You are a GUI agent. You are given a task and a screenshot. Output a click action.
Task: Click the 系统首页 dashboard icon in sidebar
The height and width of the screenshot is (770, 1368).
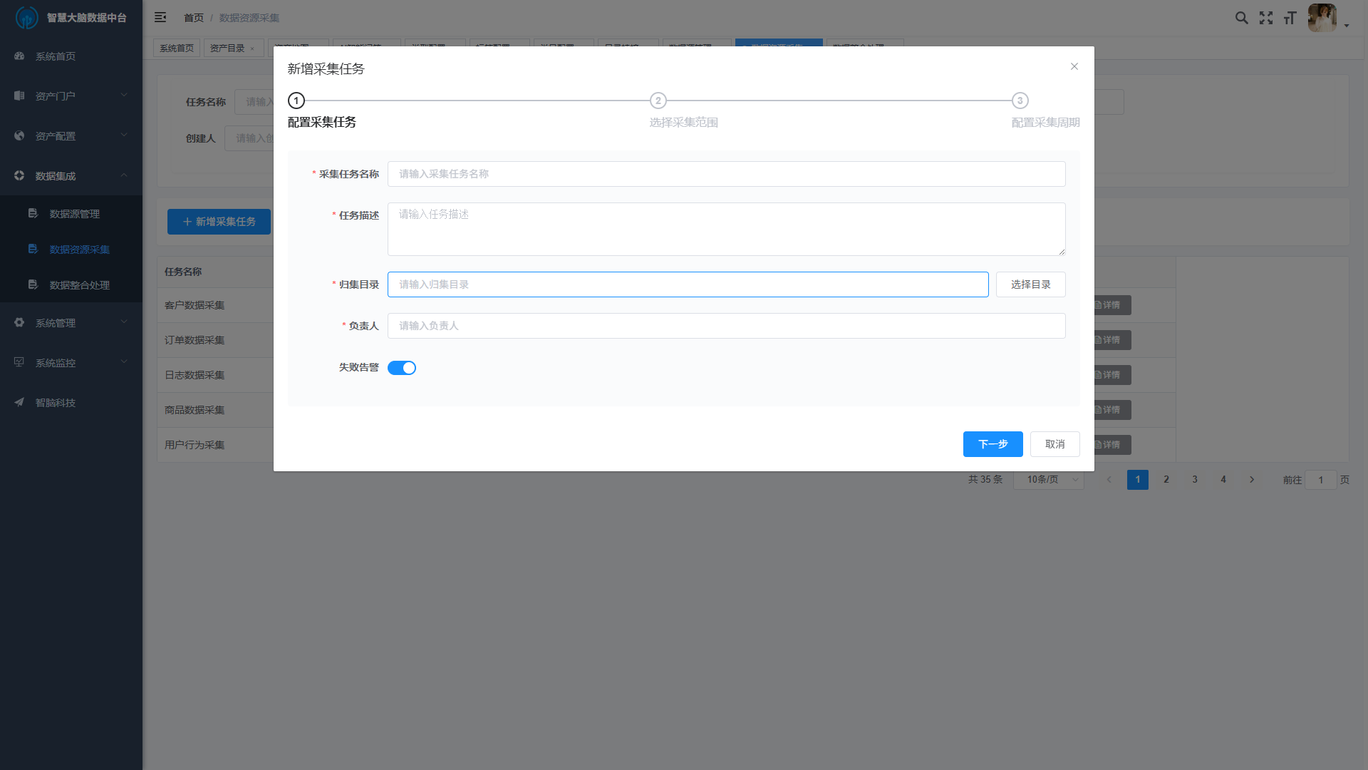(19, 56)
